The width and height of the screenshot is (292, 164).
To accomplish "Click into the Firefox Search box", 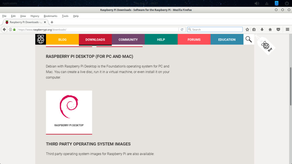I will coord(215,29).
